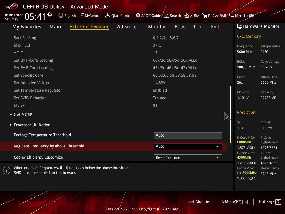The height and width of the screenshot is (214, 285).
Task: Click the 1.453V adaptive voltage value
Action: click(x=159, y=83)
